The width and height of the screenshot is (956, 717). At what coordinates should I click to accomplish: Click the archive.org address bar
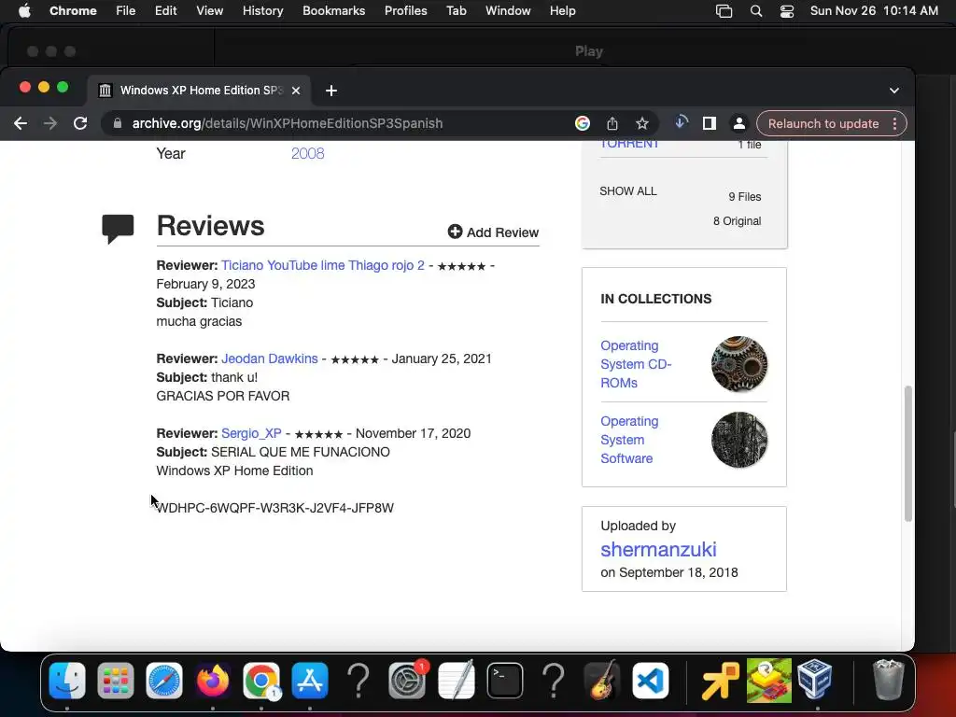tap(342, 123)
